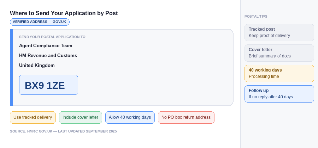The image size is (318, 148).
Task: Click the Agent Compliance Team address line
Action: (46, 46)
